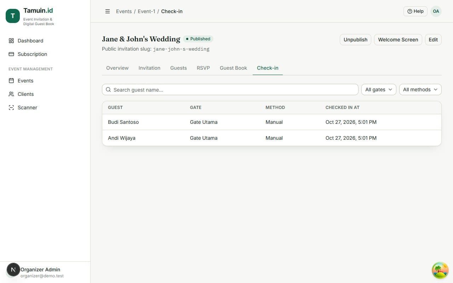
Task: Click the magnifier icon in the search box
Action: click(x=109, y=89)
